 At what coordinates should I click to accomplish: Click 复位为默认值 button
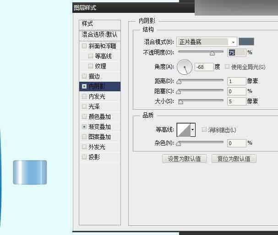click(x=234, y=159)
